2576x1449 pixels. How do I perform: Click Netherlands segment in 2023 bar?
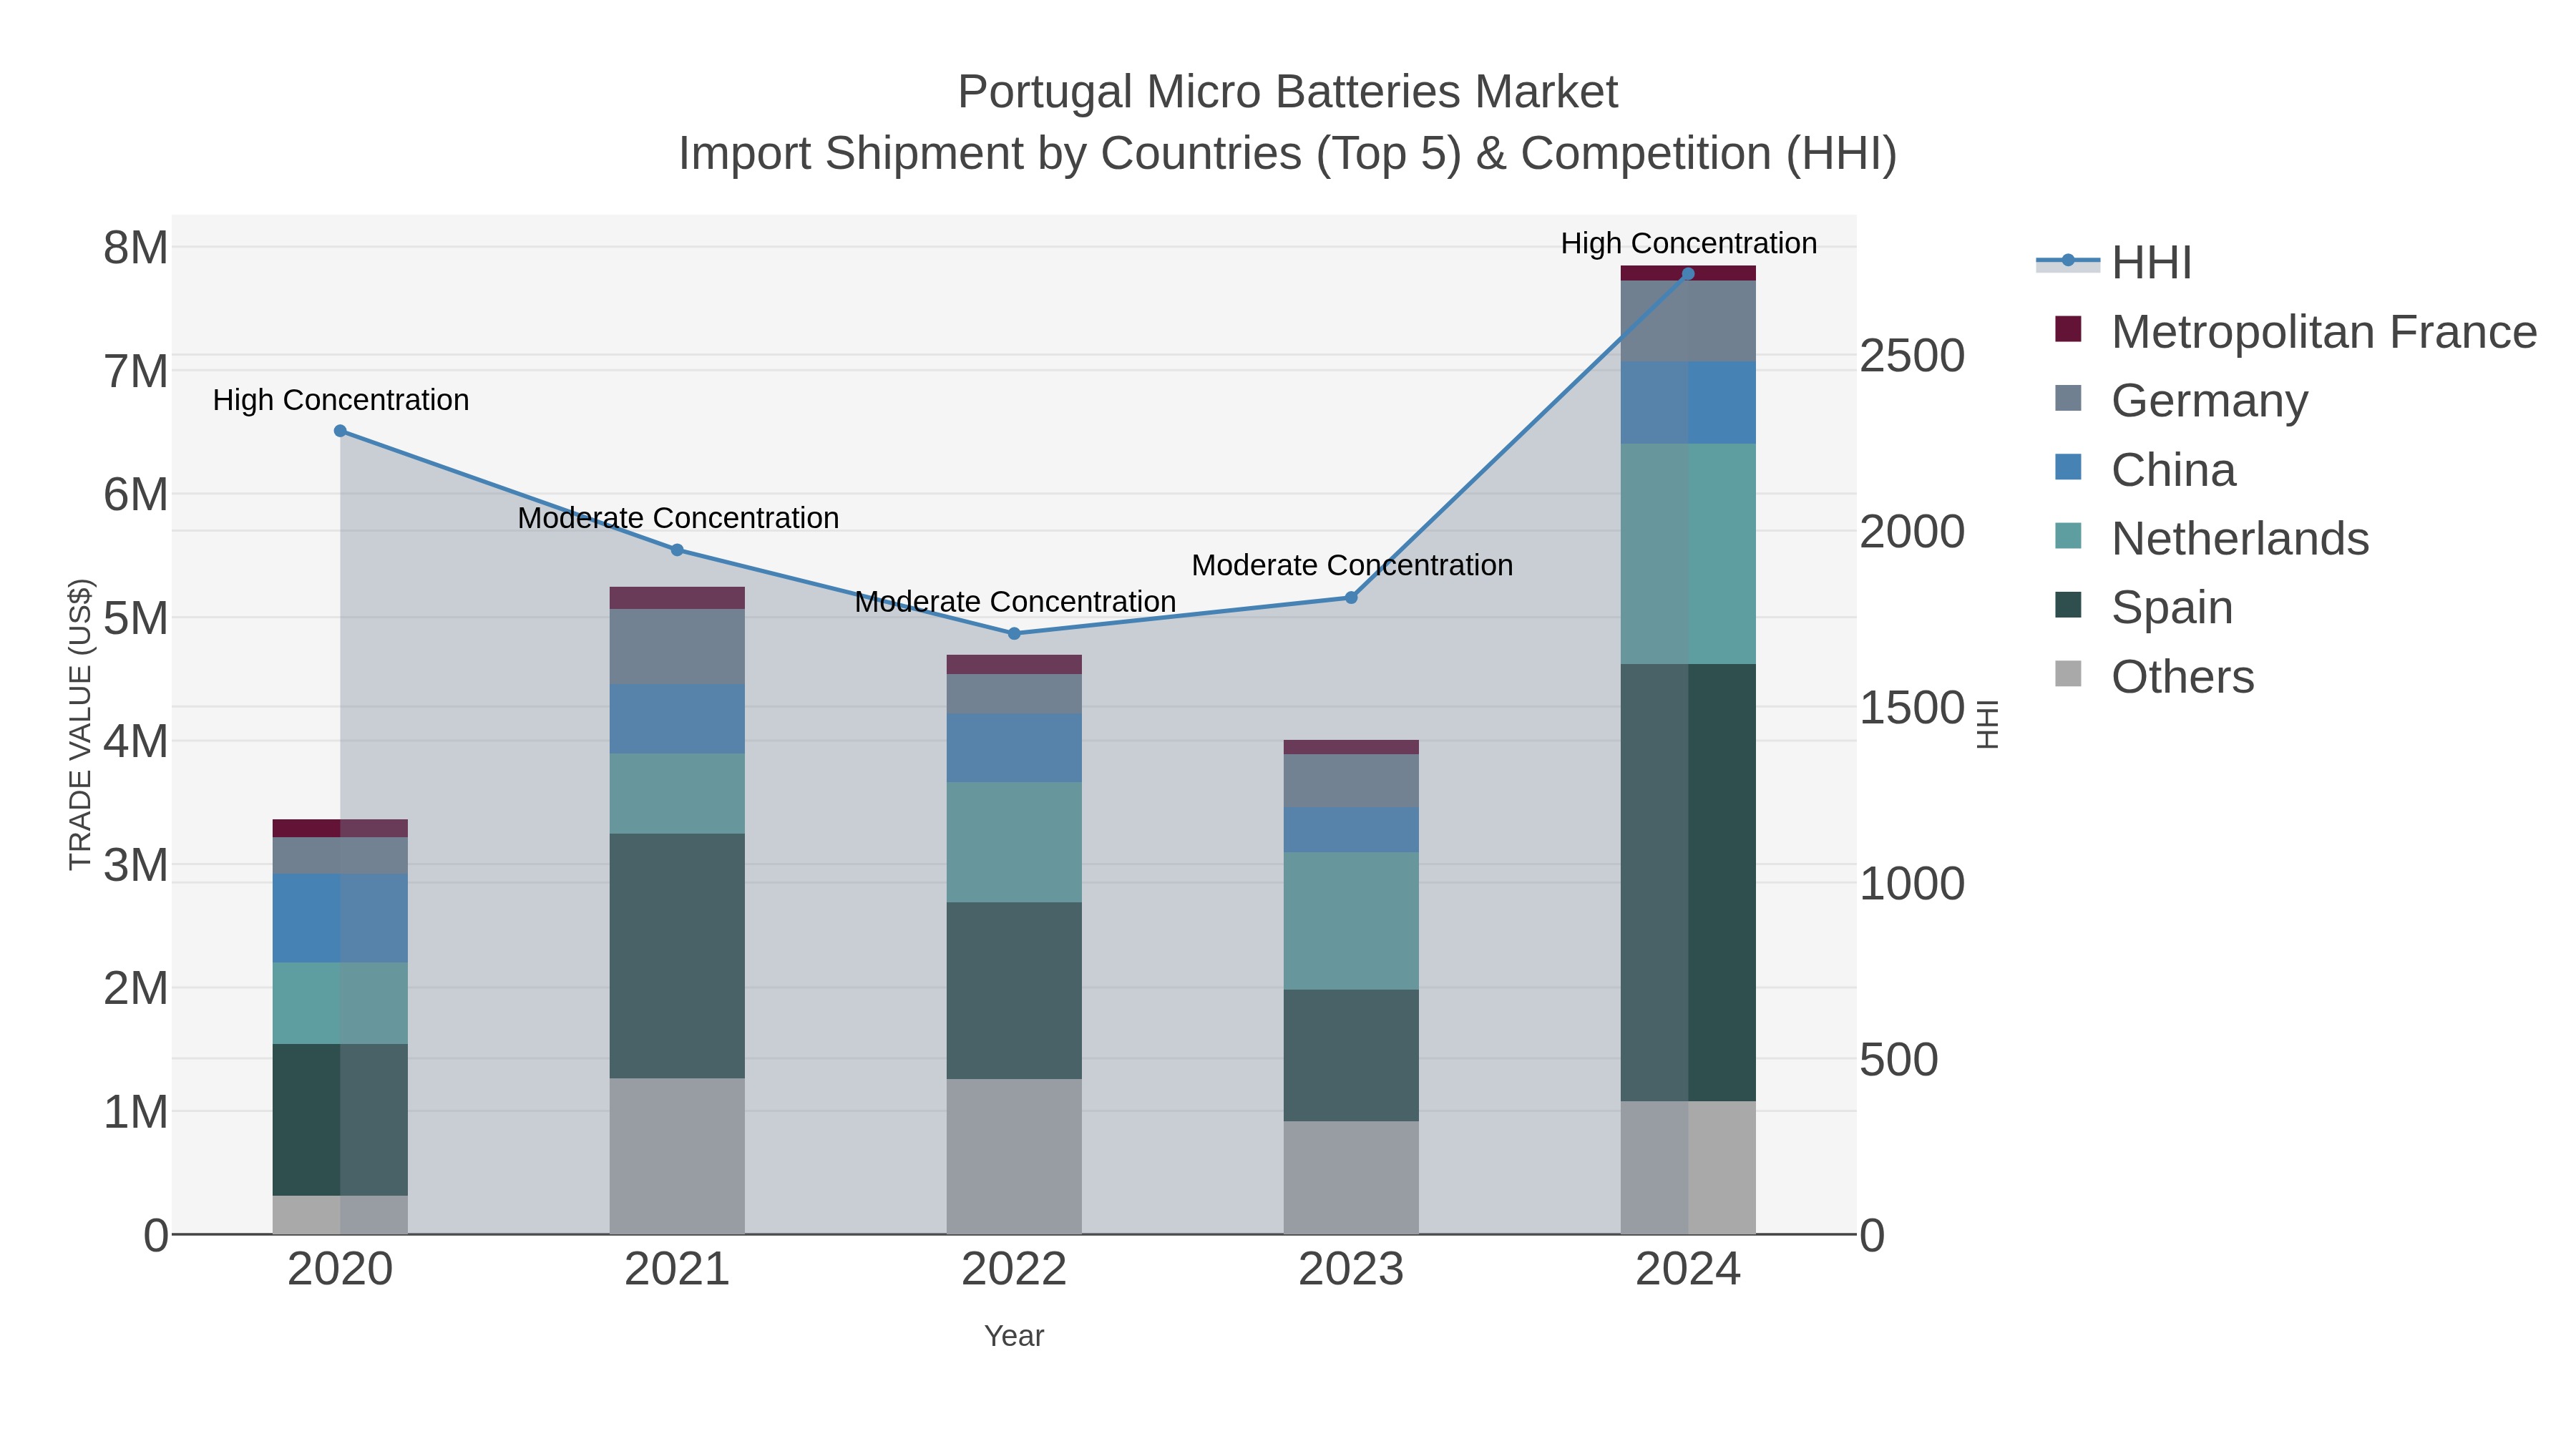point(1351,921)
